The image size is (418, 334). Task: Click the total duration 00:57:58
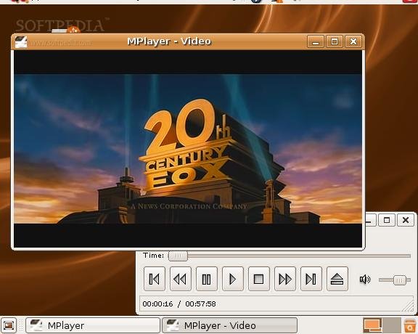tap(200, 304)
